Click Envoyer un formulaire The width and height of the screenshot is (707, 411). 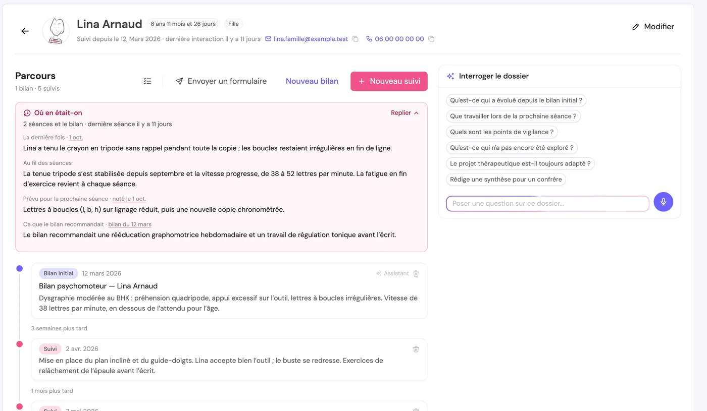pyautogui.click(x=221, y=81)
